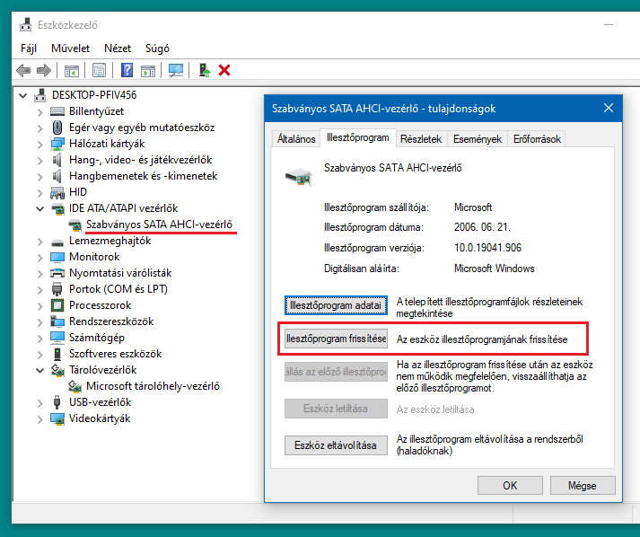Expand the Rendszereszközök category
The image size is (640, 537).
pos(39,322)
